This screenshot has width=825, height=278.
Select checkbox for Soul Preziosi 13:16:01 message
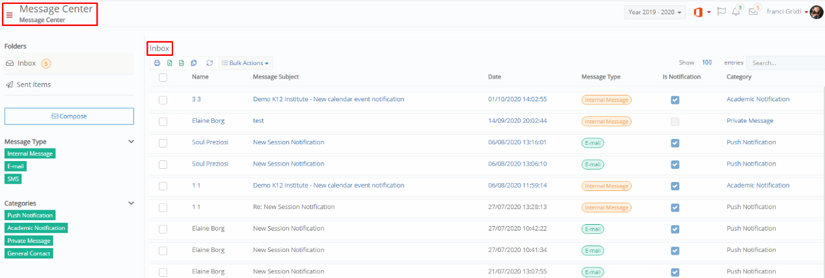163,143
